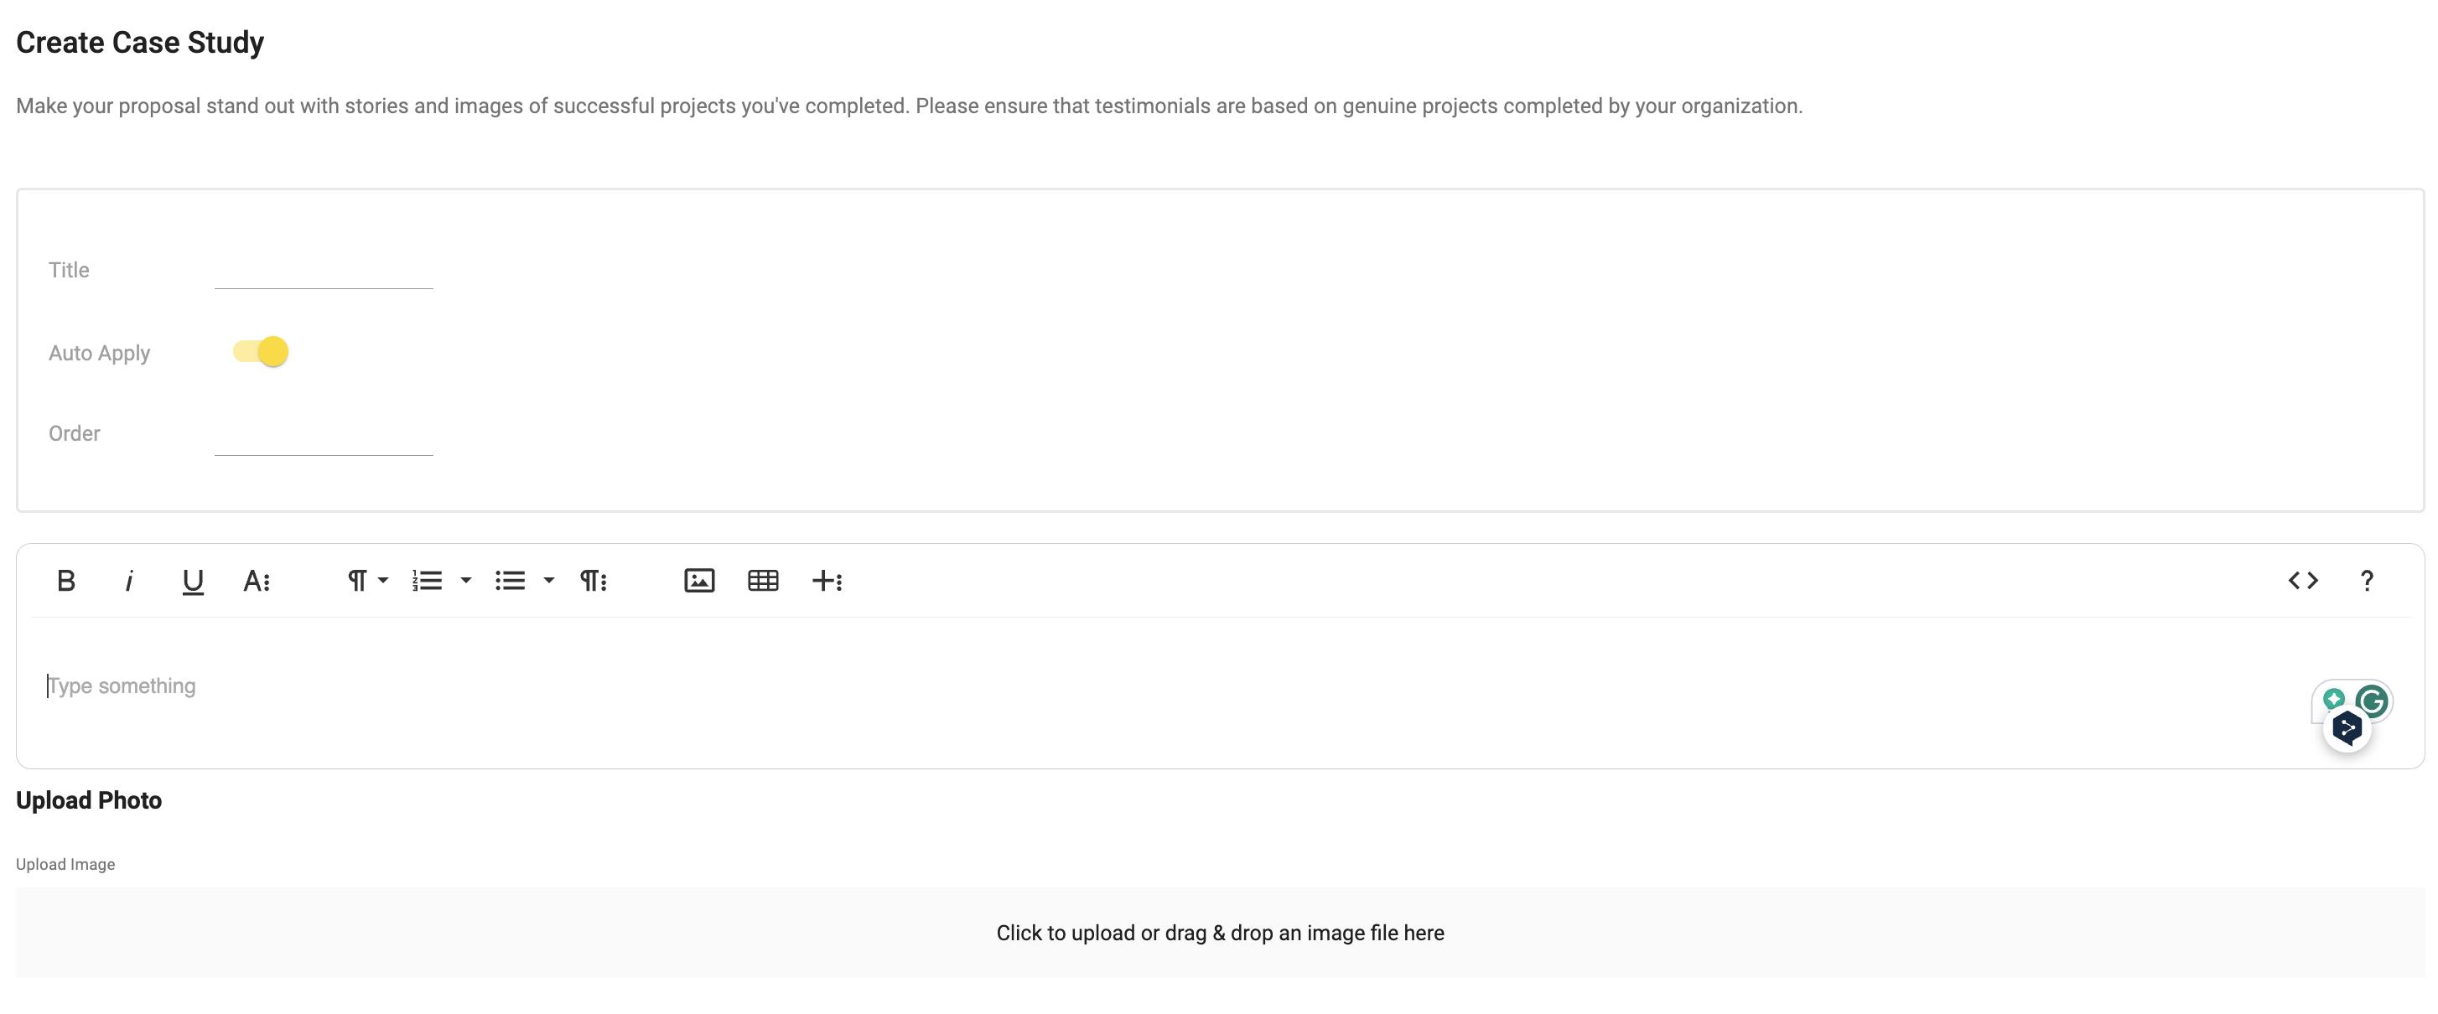Click the ordered list button

click(427, 580)
